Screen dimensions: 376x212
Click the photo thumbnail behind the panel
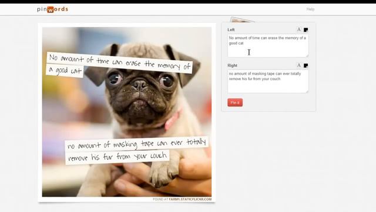pyautogui.click(x=241, y=19)
